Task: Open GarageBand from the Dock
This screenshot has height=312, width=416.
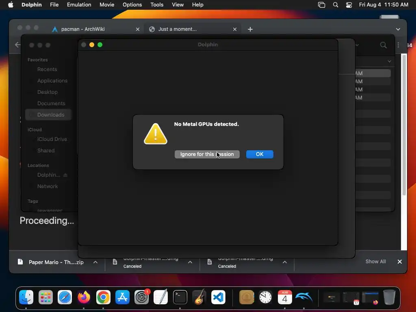Action: (x=199, y=297)
